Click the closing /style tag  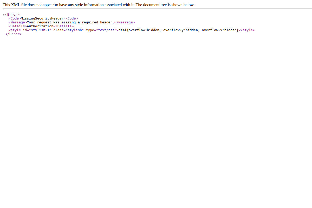pos(247,30)
